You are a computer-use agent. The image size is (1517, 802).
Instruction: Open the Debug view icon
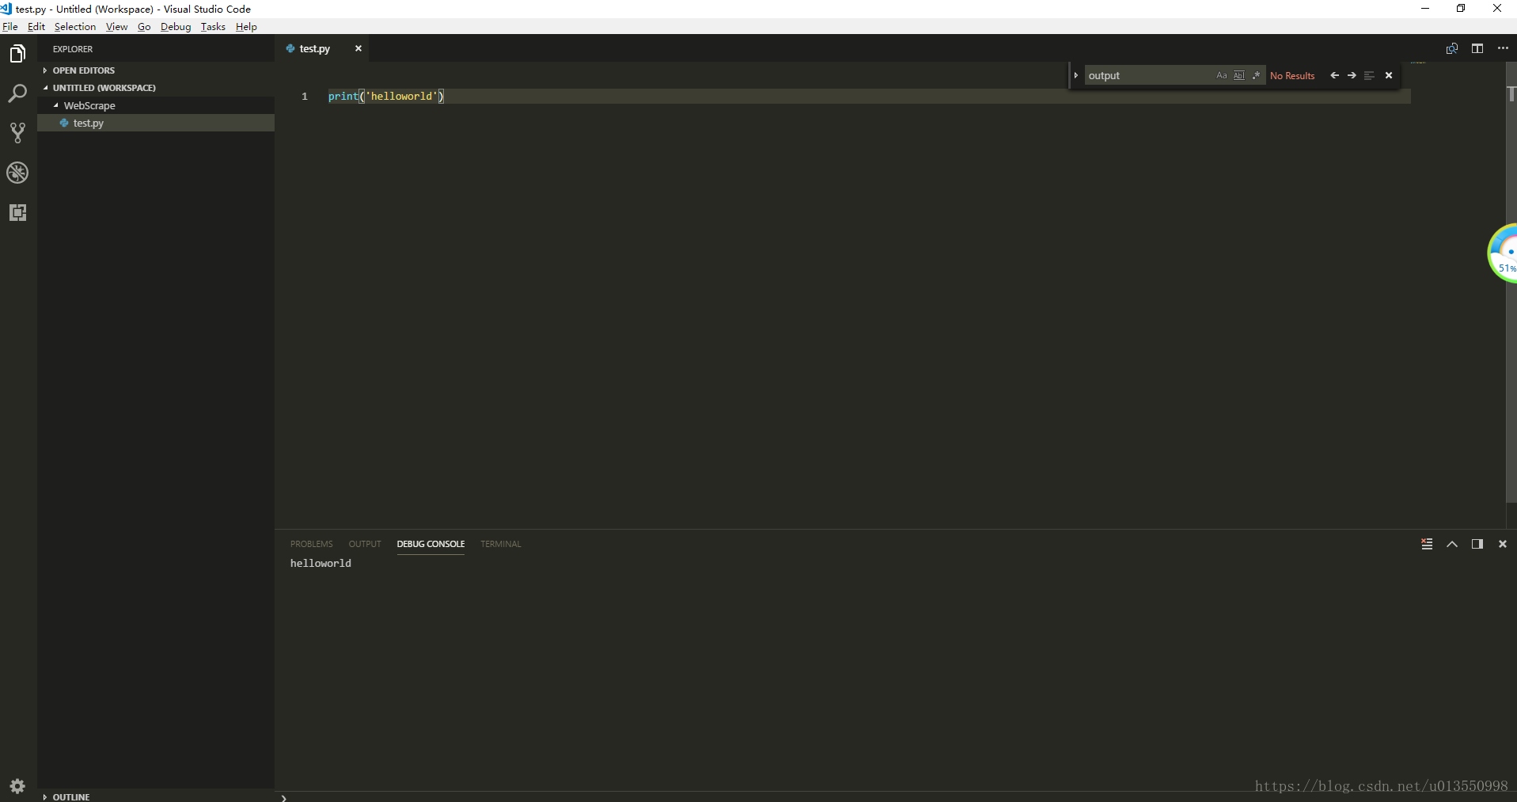[17, 173]
